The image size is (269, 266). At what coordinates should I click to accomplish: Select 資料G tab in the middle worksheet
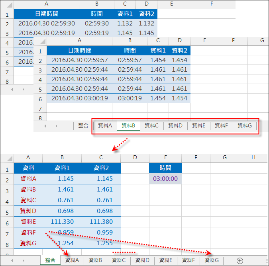[x=245, y=125]
